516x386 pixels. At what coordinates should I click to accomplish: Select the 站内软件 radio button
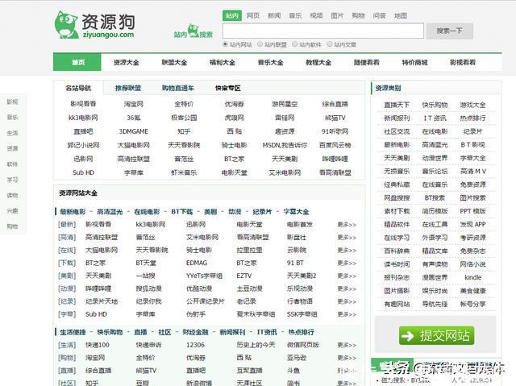(295, 44)
